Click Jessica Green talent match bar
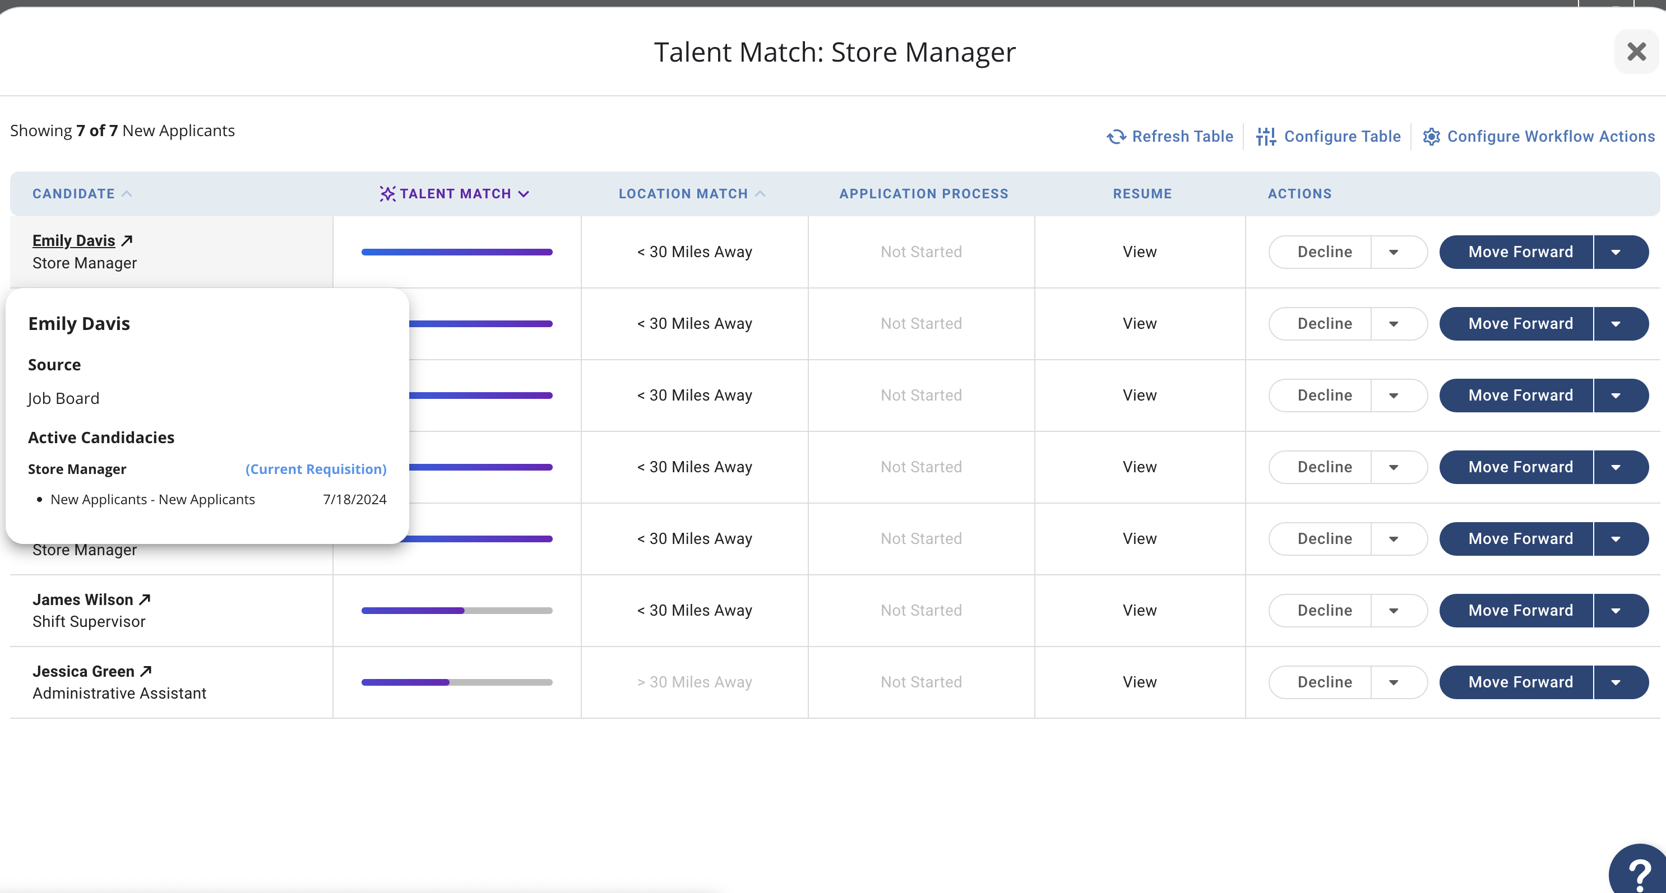This screenshot has width=1666, height=893. [x=457, y=682]
